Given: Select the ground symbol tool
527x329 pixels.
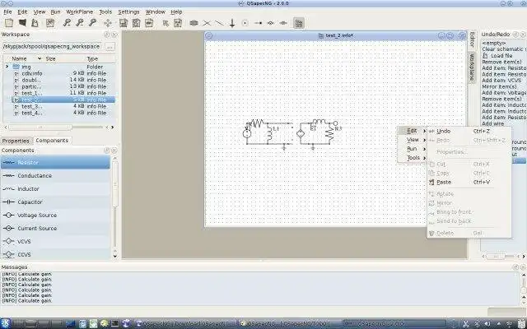Looking at the screenshot, I should pos(232,23).
